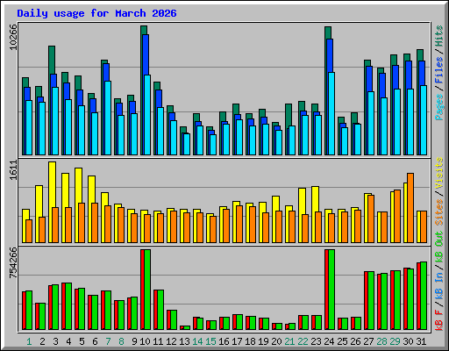Select day 23 on the date axis
Viewport: 449px width, 351px height.
[316, 341]
